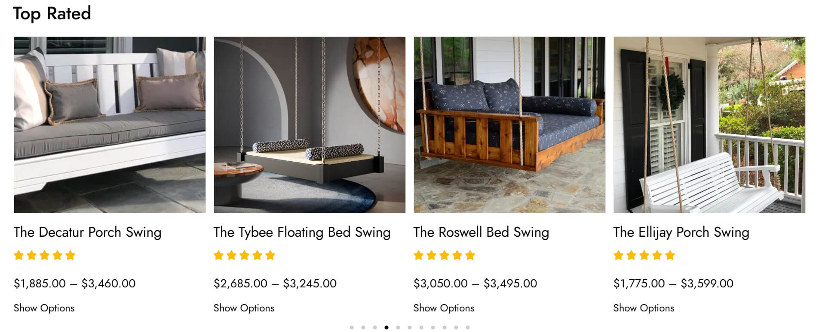
Task: Select the carousel dot right after the active one
Action: [398, 327]
